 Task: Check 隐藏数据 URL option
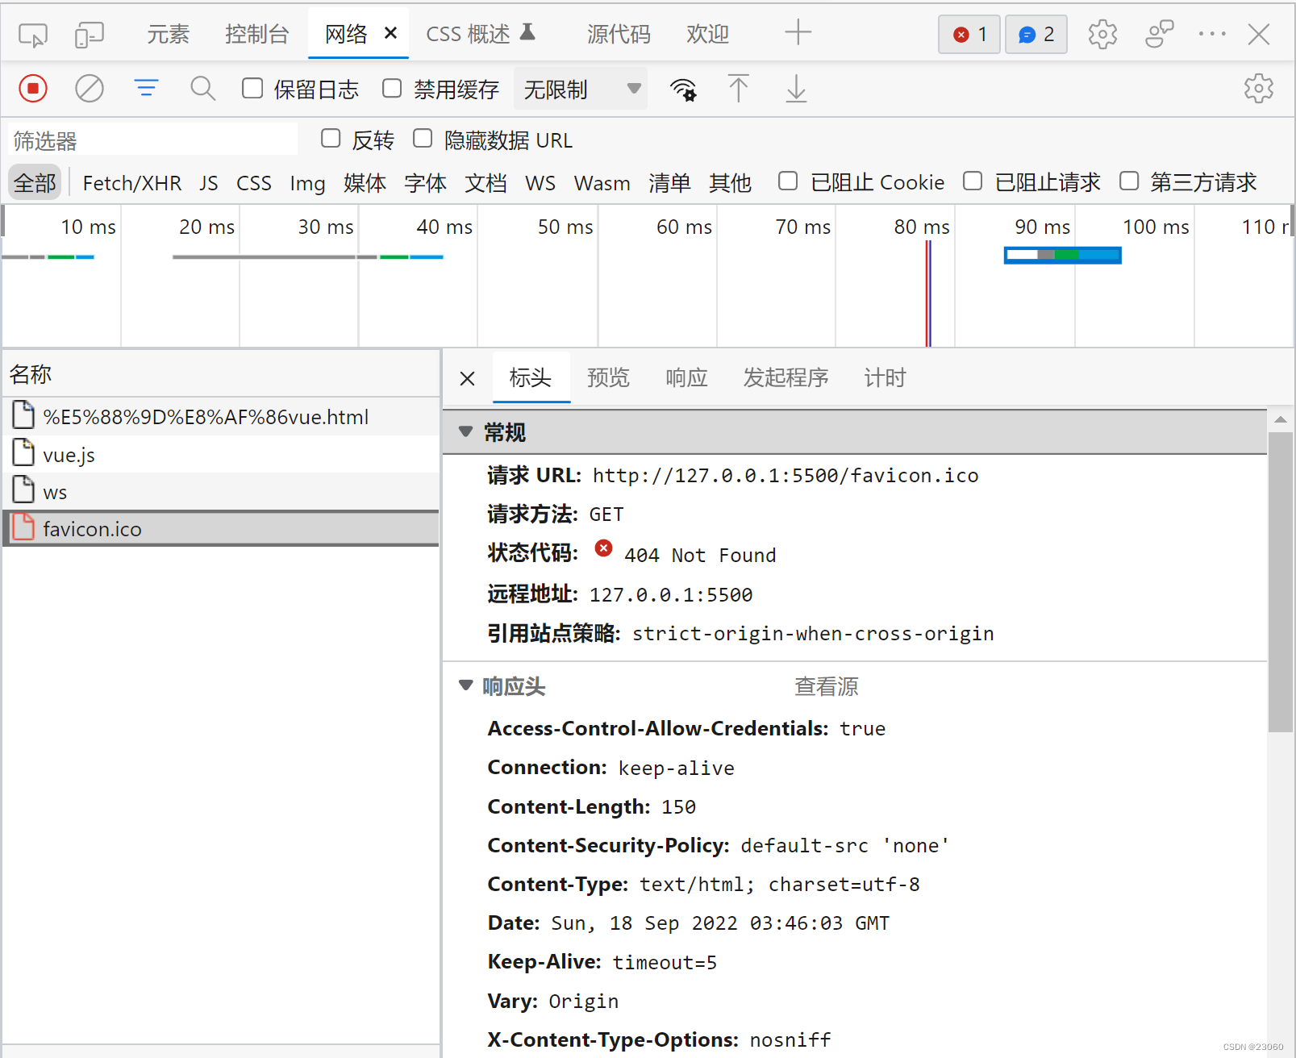click(x=423, y=139)
